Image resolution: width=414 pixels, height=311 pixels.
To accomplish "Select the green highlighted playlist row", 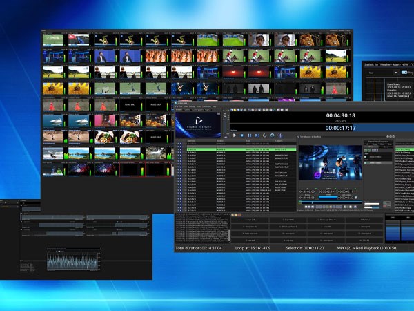I will (x=241, y=150).
